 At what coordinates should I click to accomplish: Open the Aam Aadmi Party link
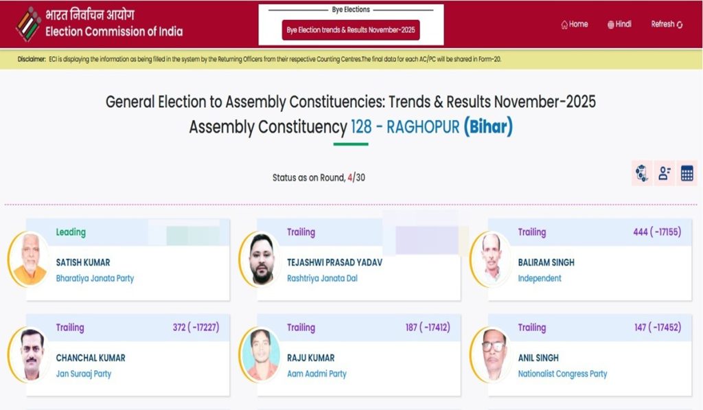pyautogui.click(x=316, y=374)
